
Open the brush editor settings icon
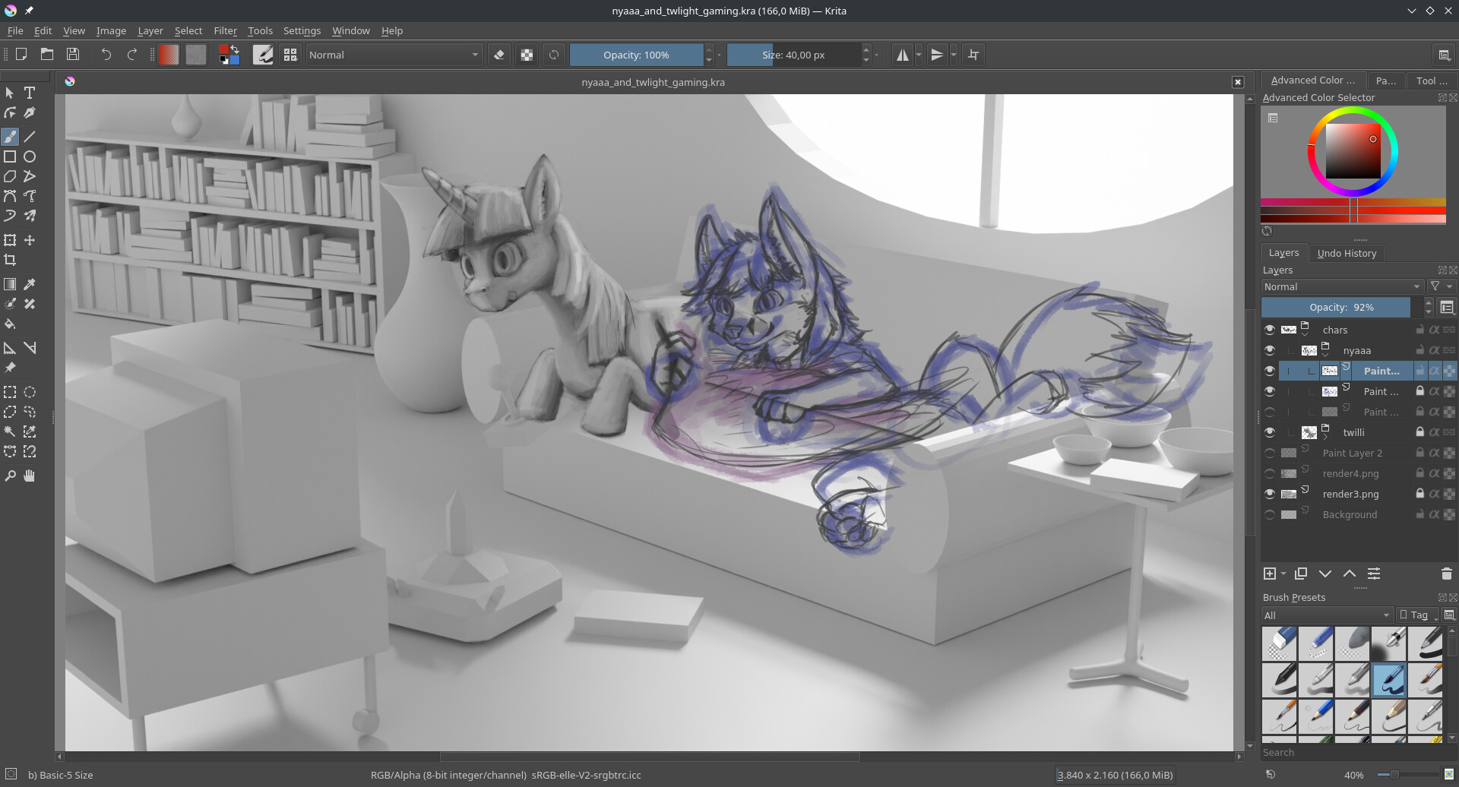(263, 55)
